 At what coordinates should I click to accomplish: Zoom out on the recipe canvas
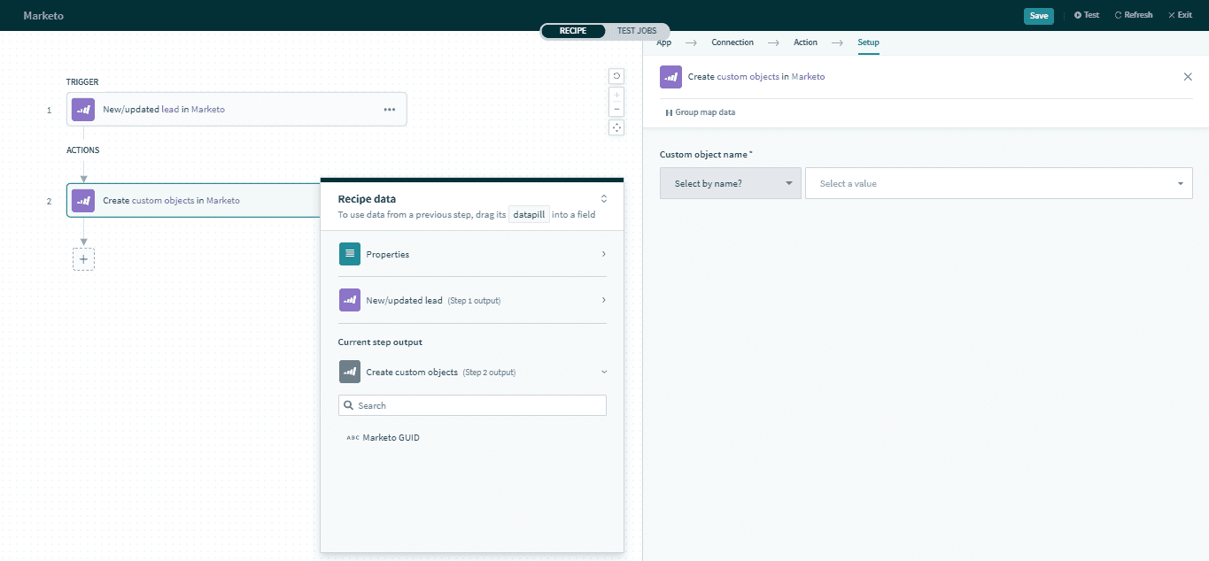tap(616, 108)
